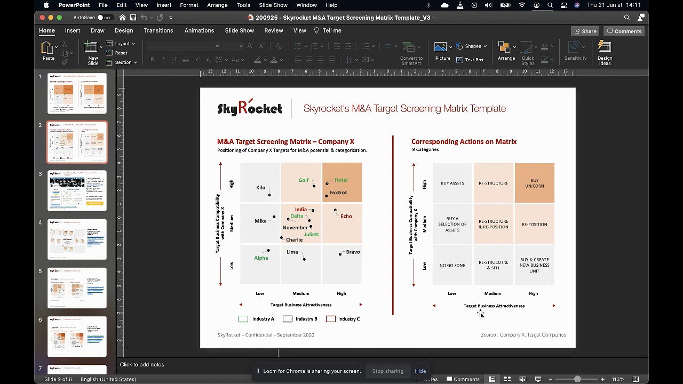Align text left
683x384 pixels.
[x=298, y=60]
